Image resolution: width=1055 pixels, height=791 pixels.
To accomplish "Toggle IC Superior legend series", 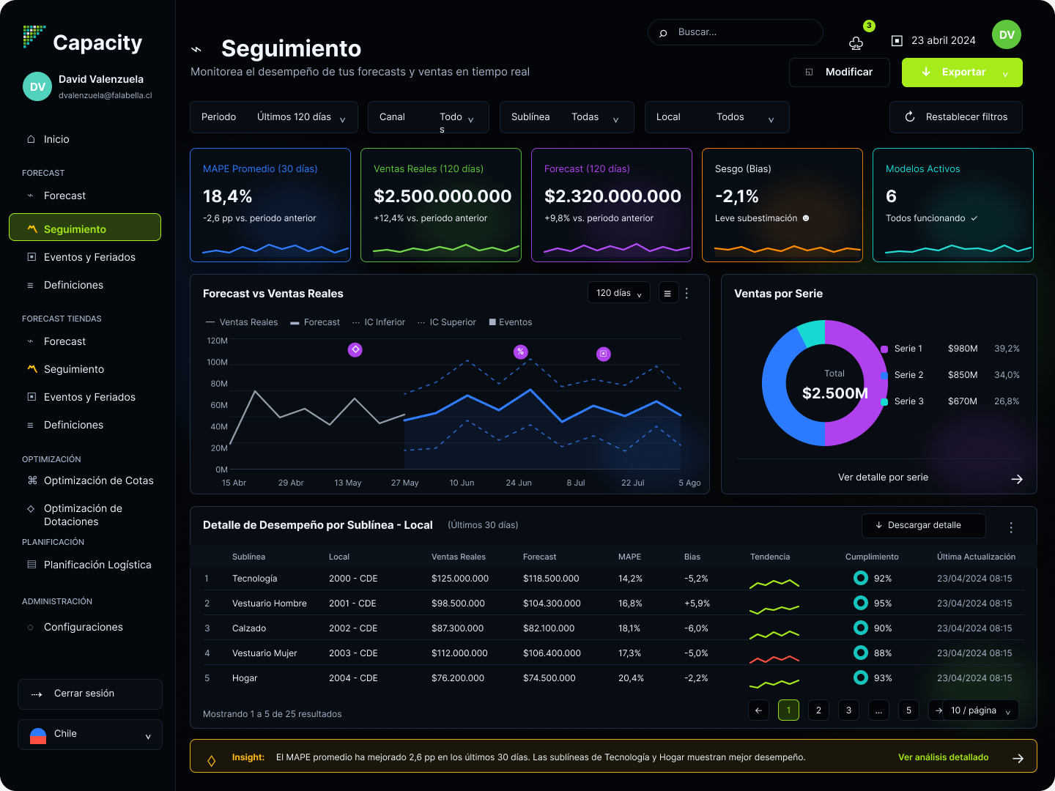I will (447, 322).
